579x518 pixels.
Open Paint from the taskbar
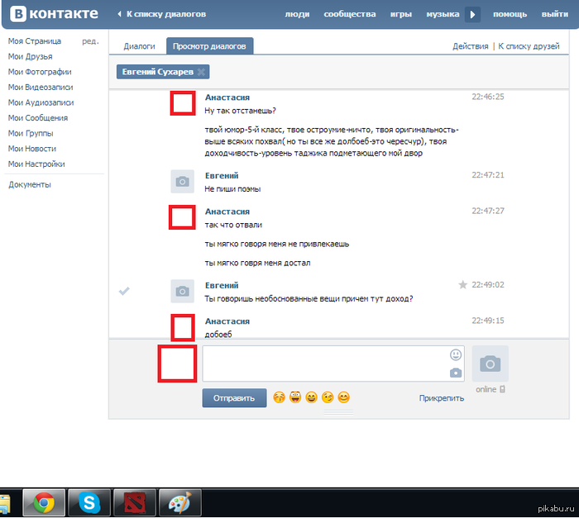tap(180, 502)
